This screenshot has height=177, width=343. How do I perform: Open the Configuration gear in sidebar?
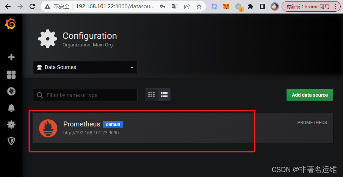[11, 125]
